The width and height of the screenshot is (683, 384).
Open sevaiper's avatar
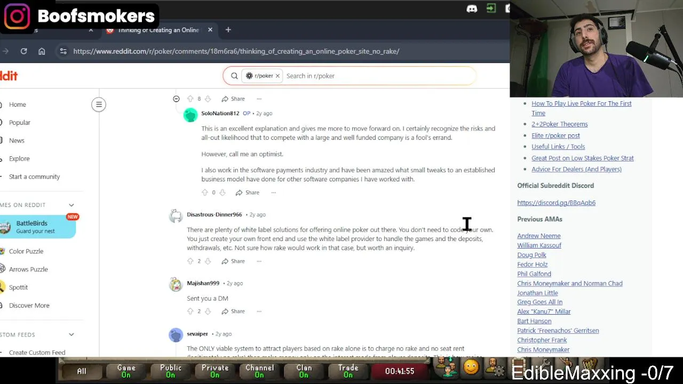[176, 335]
